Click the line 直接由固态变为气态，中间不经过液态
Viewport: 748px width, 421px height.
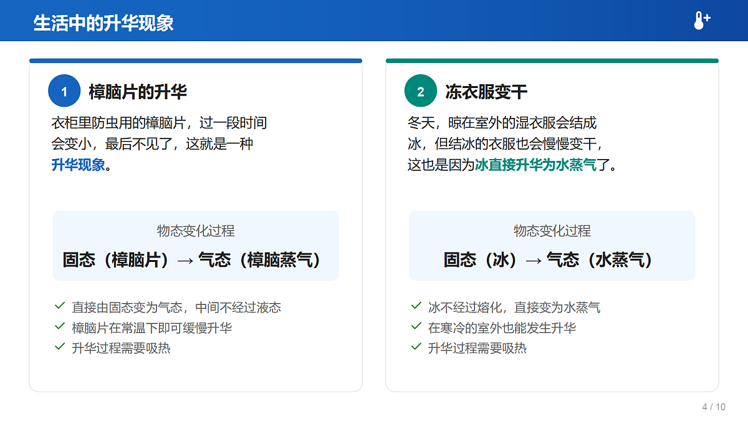point(176,307)
